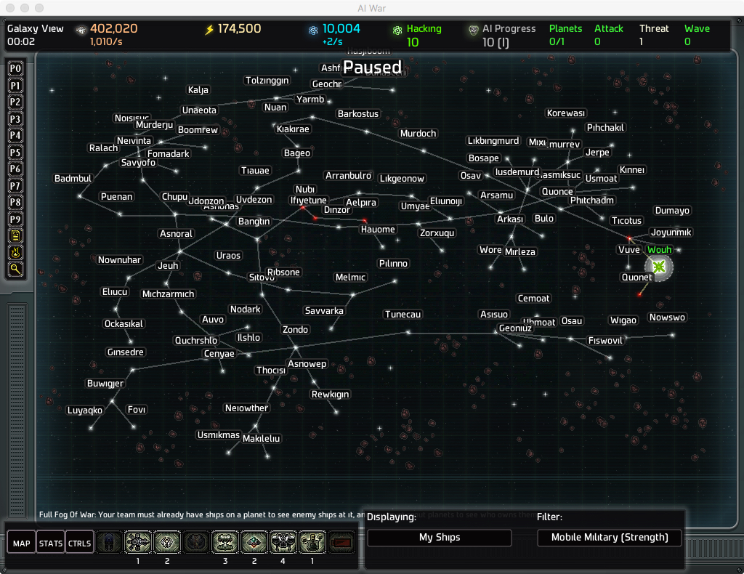The image size is (744, 574).
Task: Click the Murdoch planet label
Action: pyautogui.click(x=418, y=133)
